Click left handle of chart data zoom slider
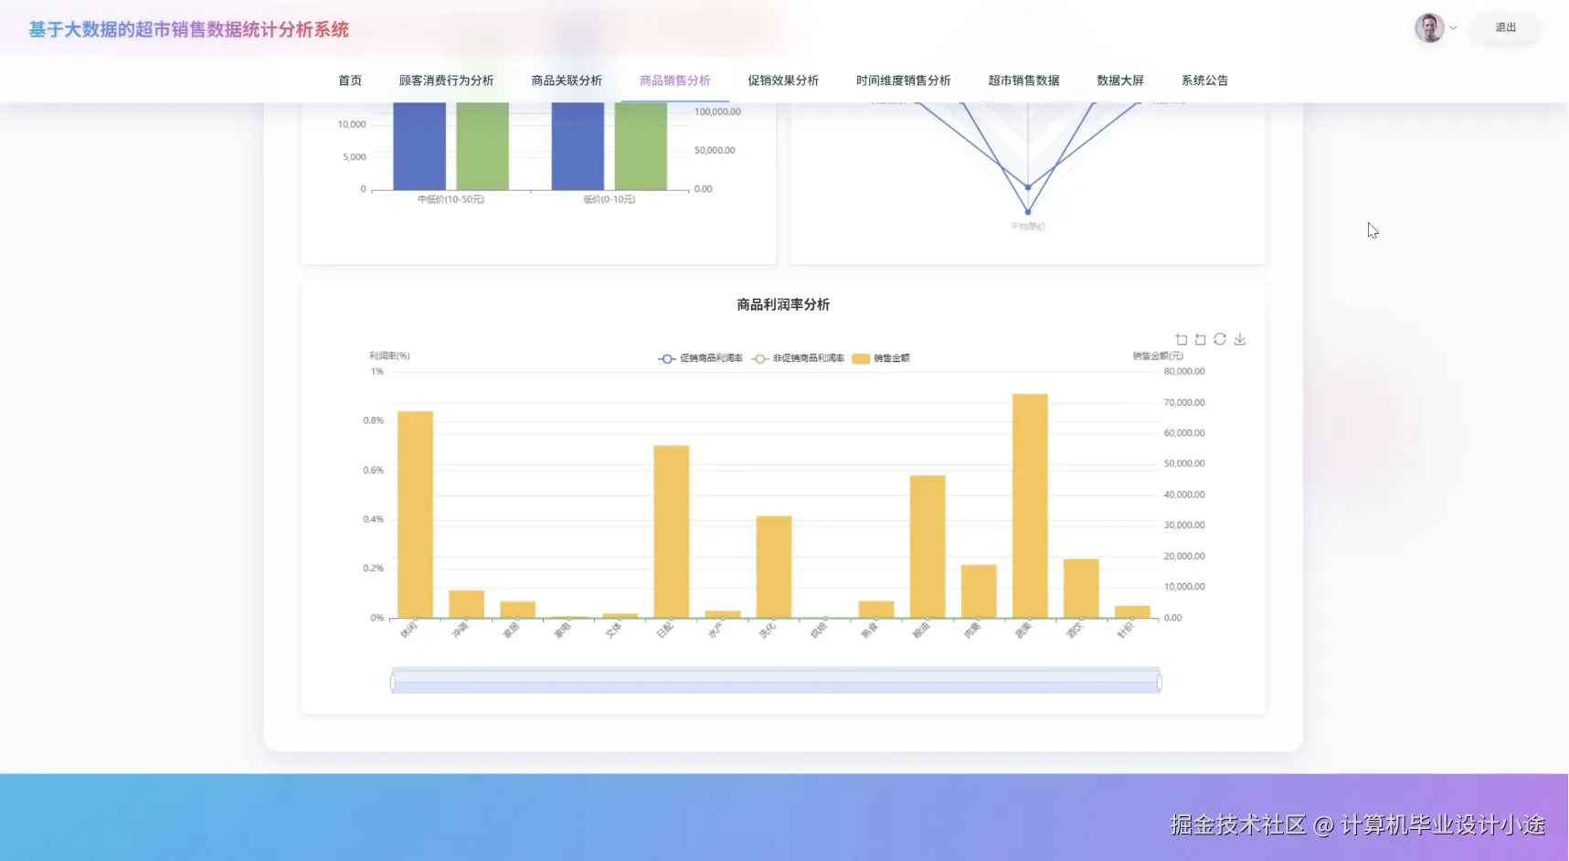Screen dimensions: 1569x861 click(x=393, y=682)
